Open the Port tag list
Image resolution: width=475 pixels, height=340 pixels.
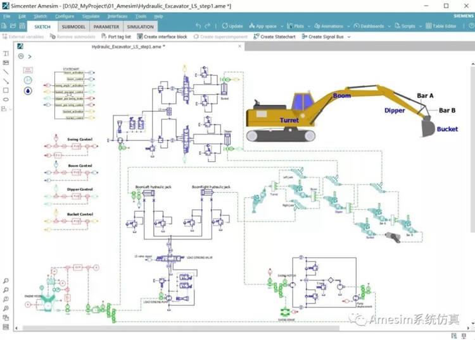click(x=116, y=37)
